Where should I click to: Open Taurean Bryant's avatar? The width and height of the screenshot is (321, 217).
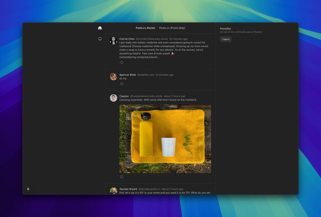point(113,191)
